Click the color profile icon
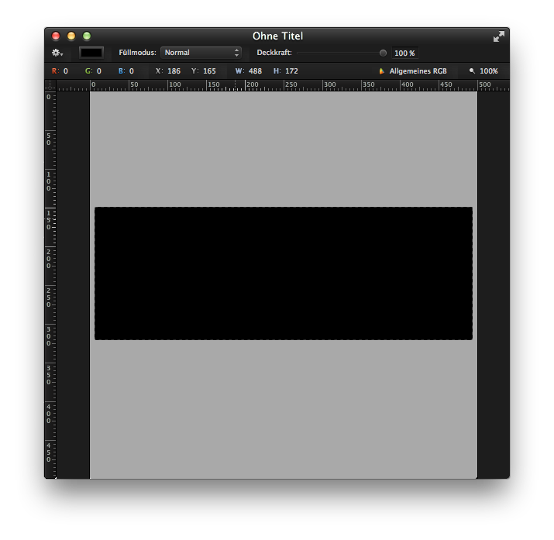This screenshot has width=554, height=540. [x=381, y=71]
